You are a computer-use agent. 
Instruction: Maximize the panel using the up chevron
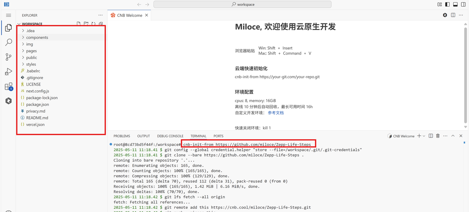(x=453, y=136)
